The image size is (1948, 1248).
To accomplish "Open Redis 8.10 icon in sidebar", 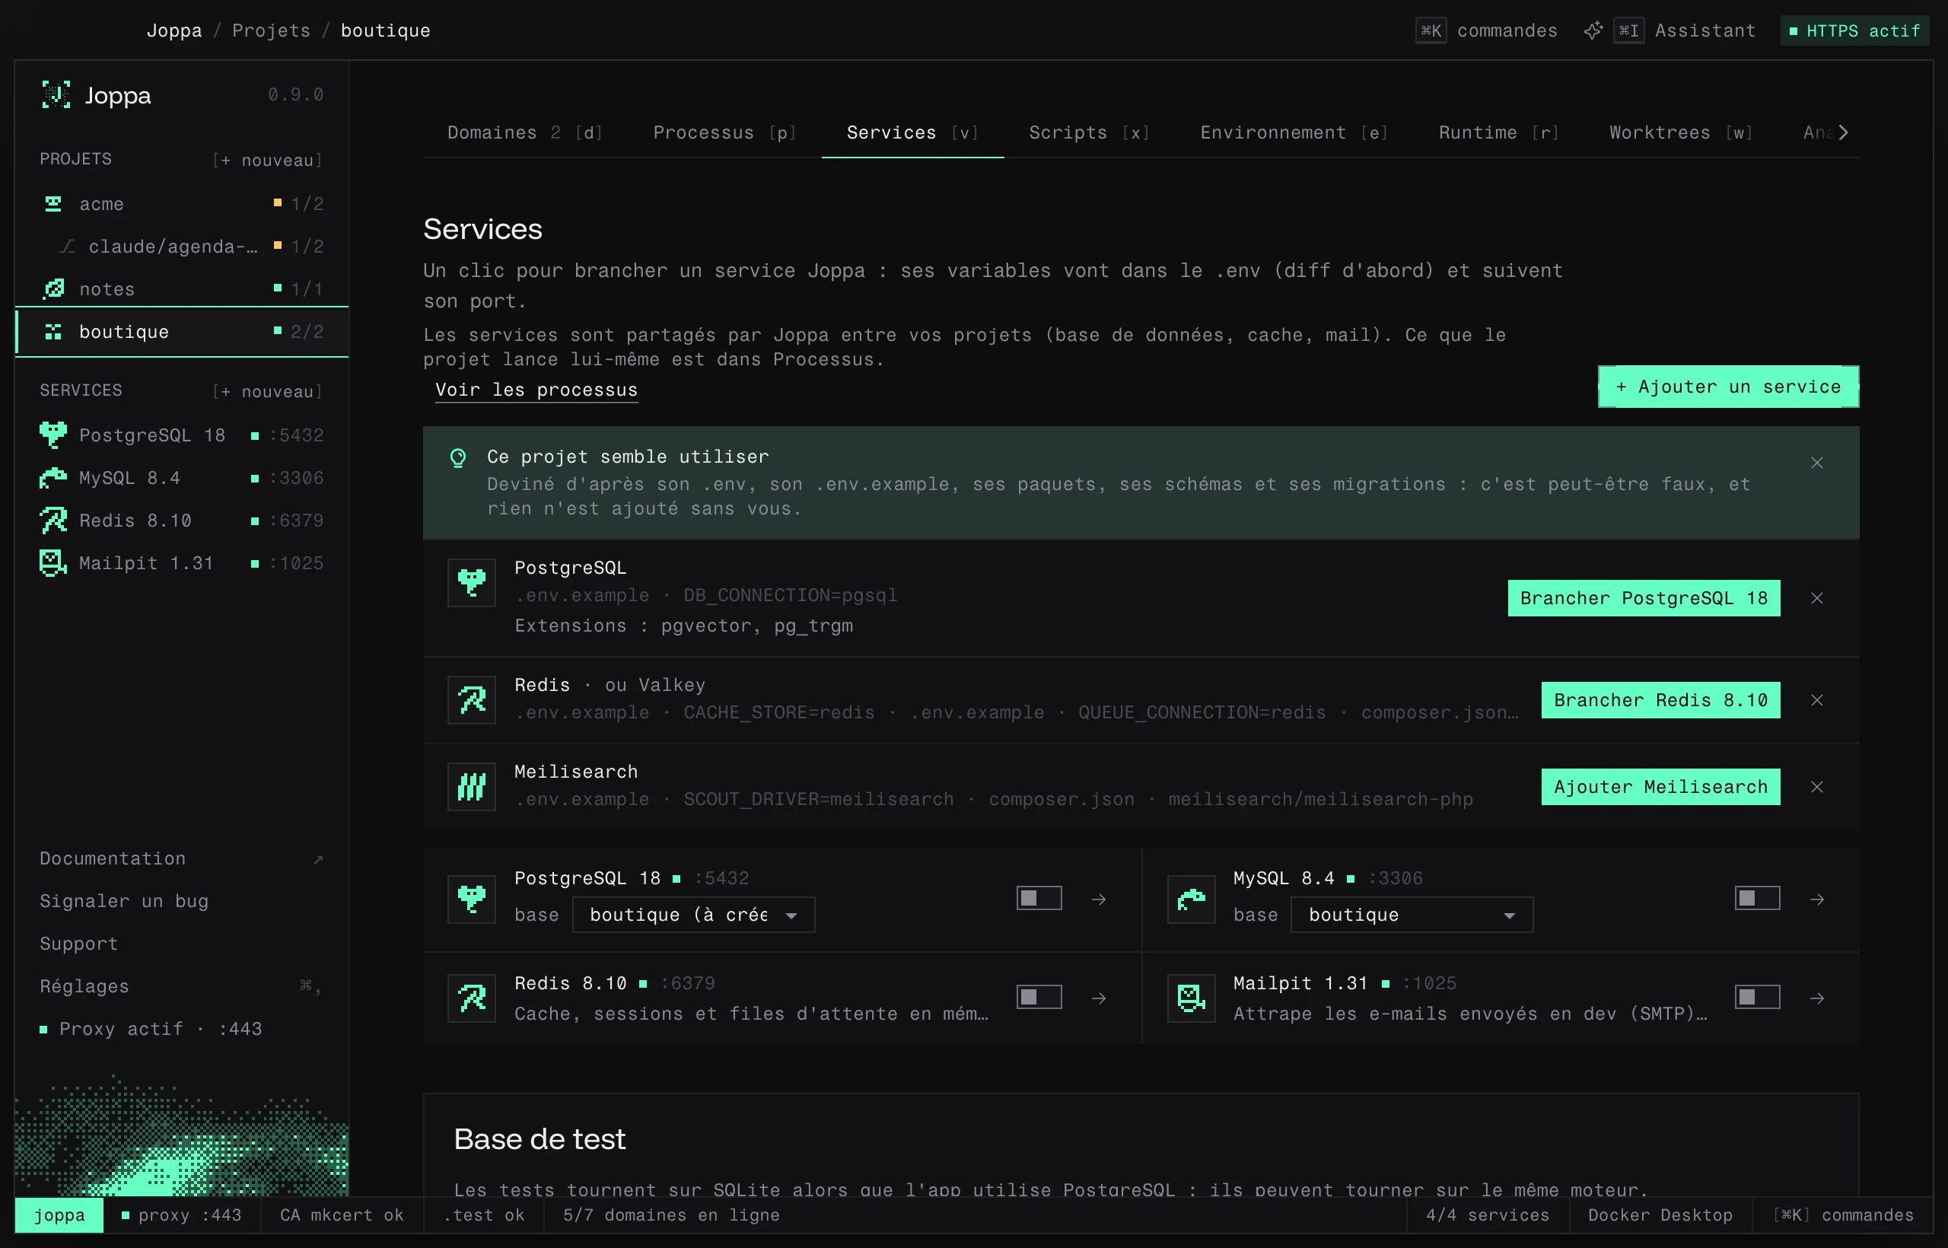I will [53, 521].
